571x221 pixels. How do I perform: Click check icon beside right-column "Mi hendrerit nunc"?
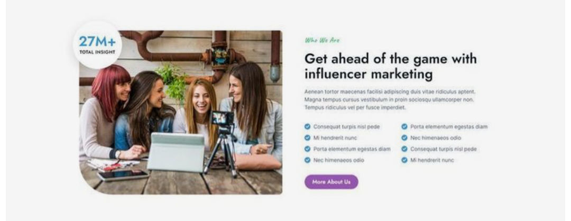pyautogui.click(x=404, y=160)
